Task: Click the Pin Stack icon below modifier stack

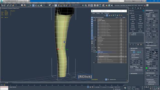Action: coord(130,44)
